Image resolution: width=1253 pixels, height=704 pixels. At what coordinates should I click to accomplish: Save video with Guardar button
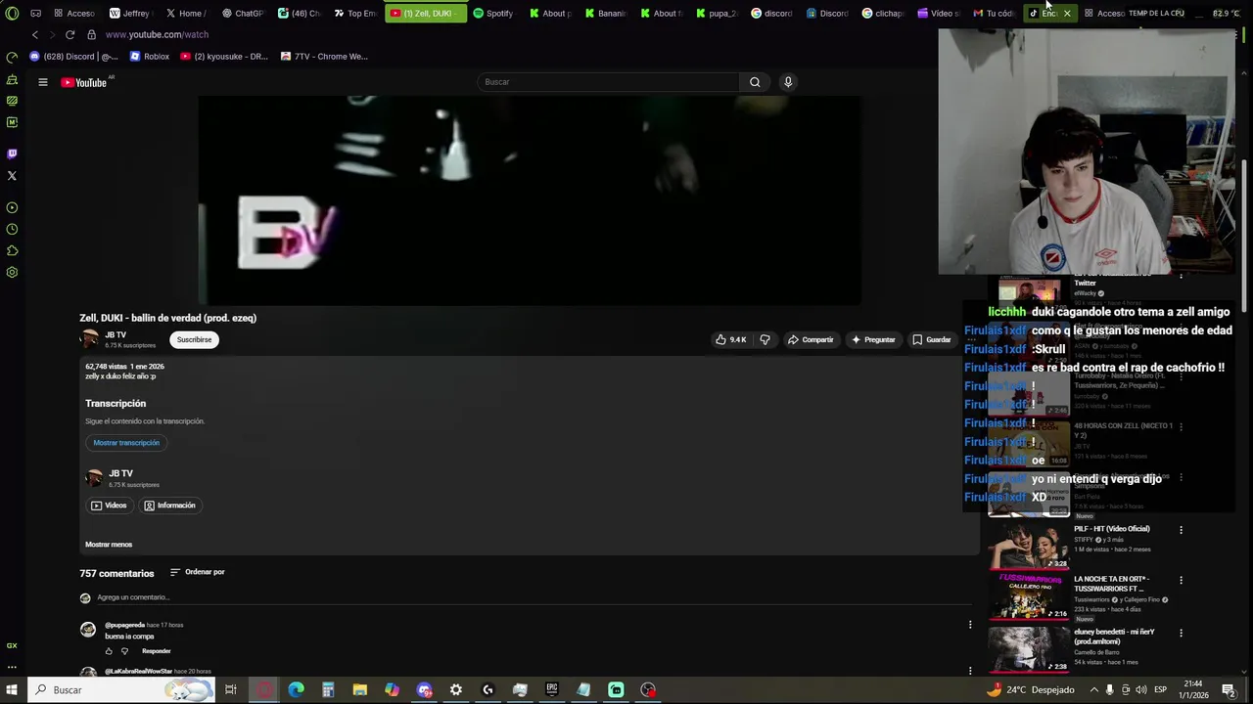pos(932,339)
